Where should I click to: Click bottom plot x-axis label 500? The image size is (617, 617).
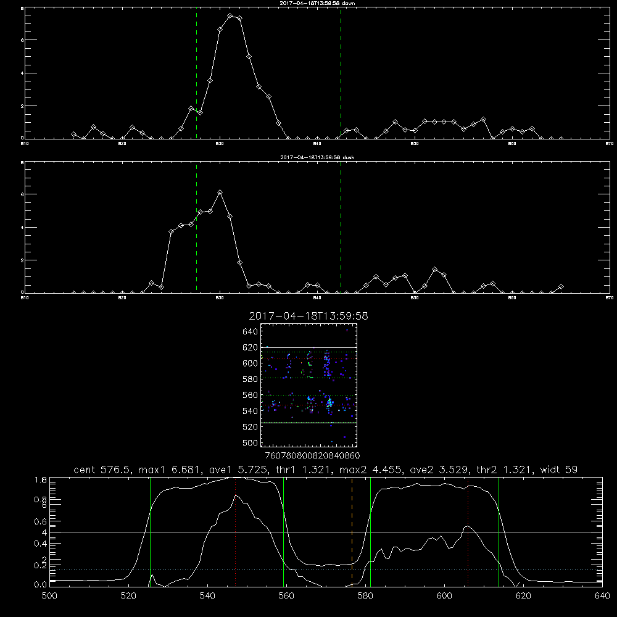point(49,596)
